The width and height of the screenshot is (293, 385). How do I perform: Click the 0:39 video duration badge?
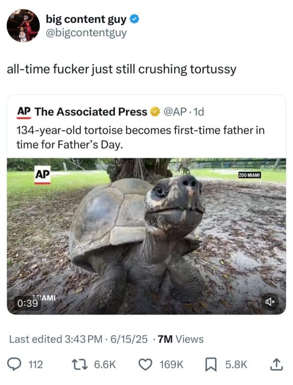point(27,303)
